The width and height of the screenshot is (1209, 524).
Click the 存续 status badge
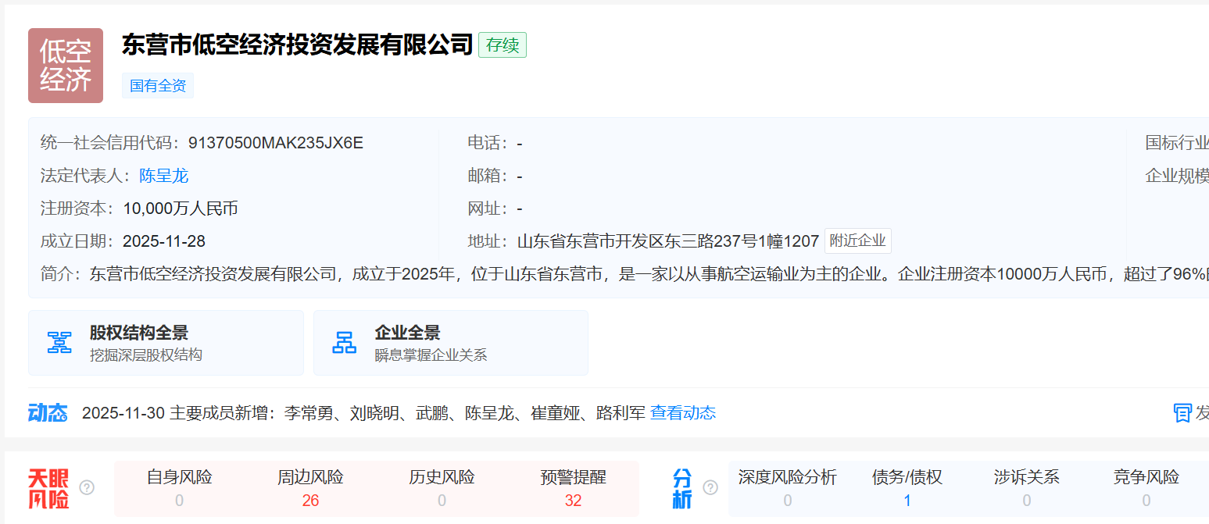pos(503,45)
